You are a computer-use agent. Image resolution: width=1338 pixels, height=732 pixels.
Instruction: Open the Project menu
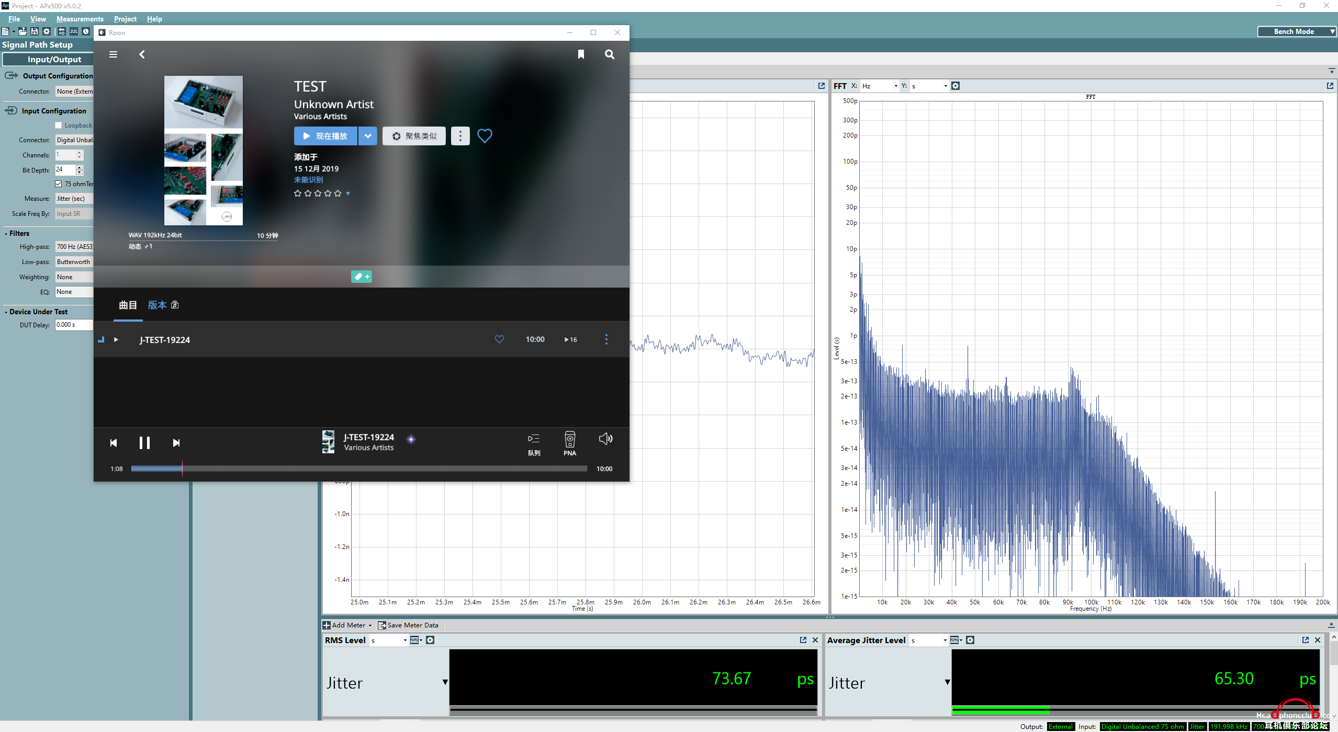coord(125,19)
